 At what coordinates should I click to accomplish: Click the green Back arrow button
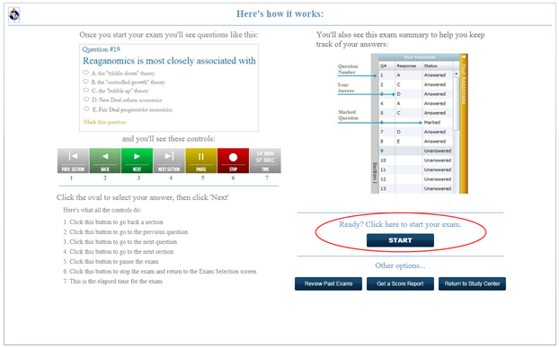click(x=105, y=160)
